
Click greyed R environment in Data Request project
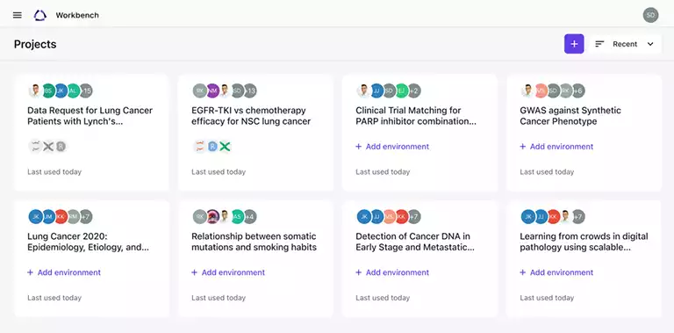(x=61, y=147)
